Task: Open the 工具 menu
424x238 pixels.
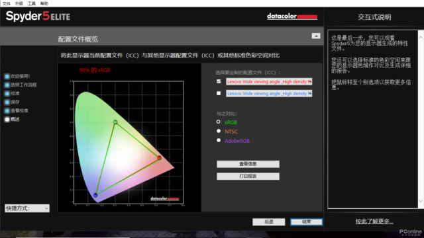Action: coord(32,3)
